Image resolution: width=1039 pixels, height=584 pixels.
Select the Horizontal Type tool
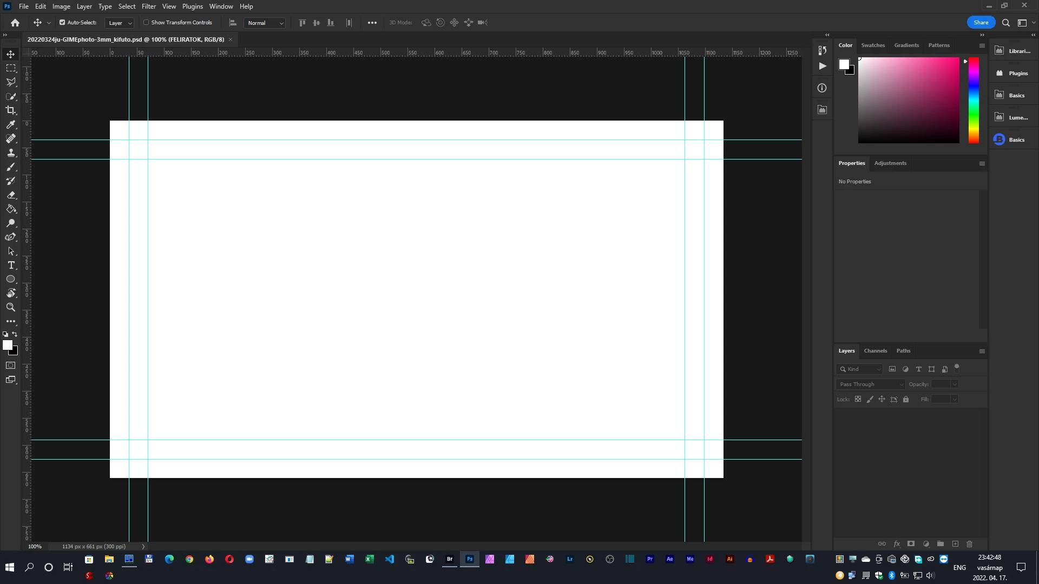(11, 266)
